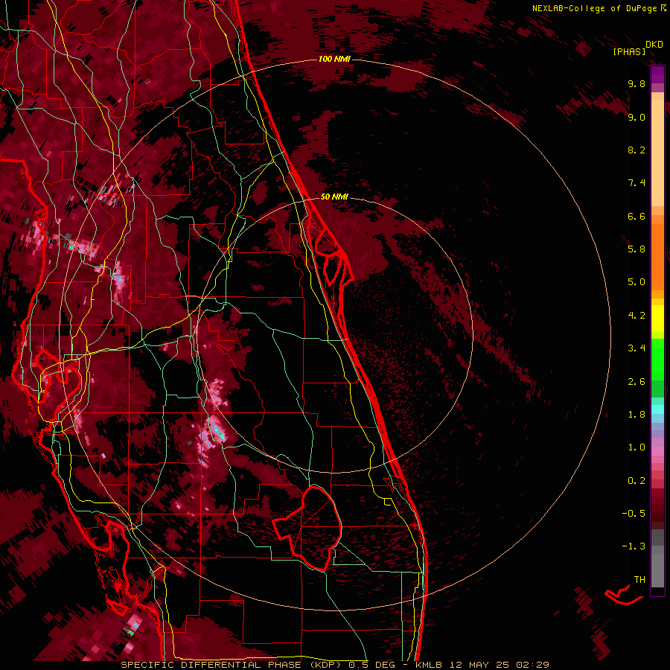Click the purple top segment of color bar

point(657,74)
